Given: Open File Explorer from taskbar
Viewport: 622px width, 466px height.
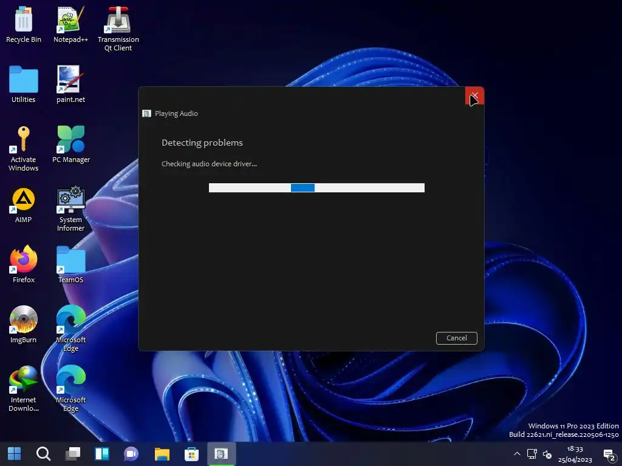Looking at the screenshot, I should [x=162, y=454].
